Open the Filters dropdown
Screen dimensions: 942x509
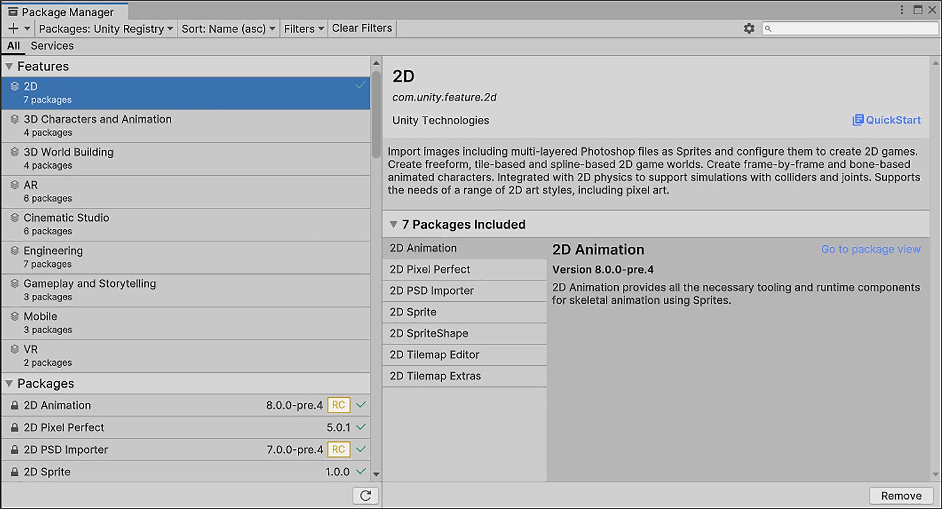pyautogui.click(x=304, y=28)
